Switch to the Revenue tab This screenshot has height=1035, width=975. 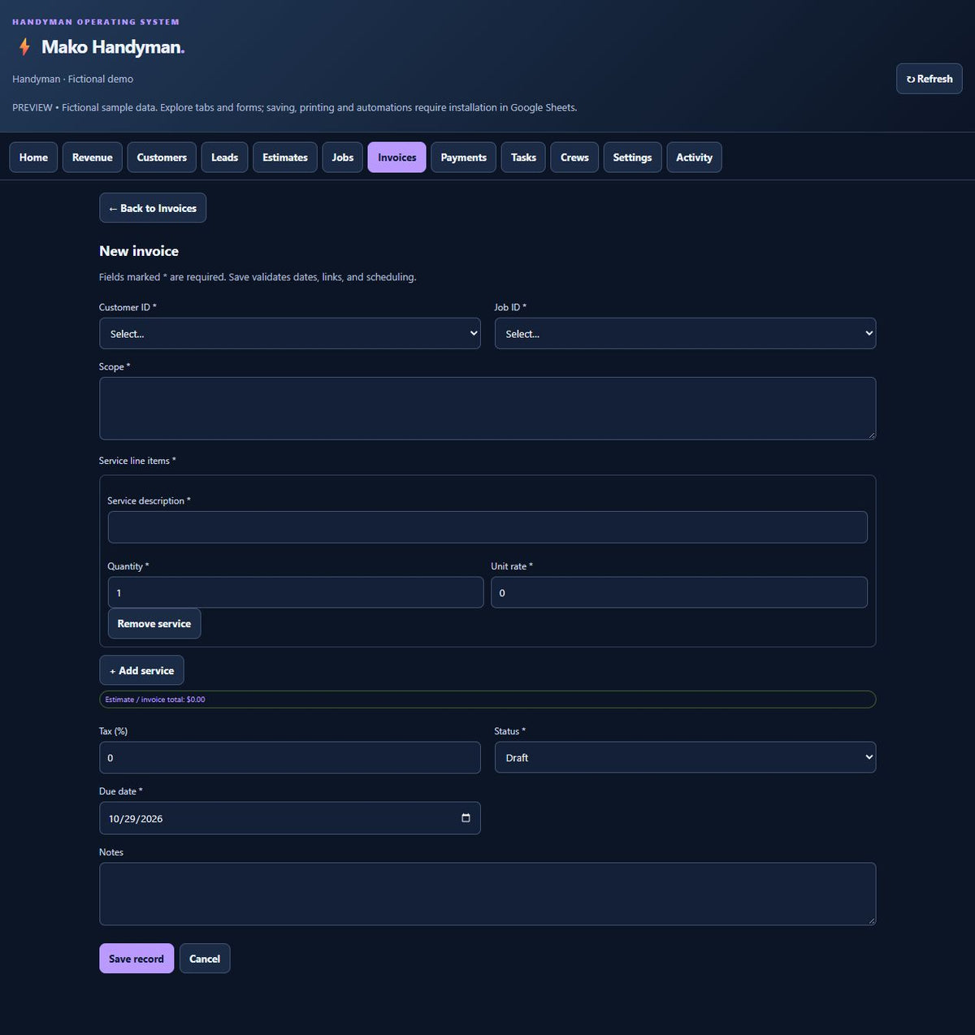click(x=93, y=158)
